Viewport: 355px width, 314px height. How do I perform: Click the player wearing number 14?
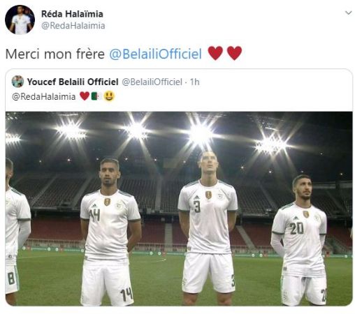click(110, 232)
